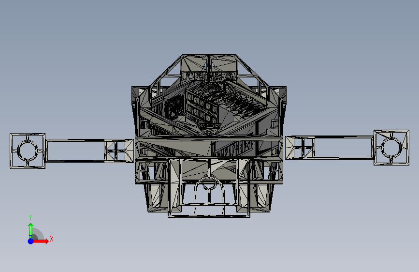This screenshot has height=272, width=419.
Task: Select the circular ring on the left arm end
Action: (x=28, y=151)
